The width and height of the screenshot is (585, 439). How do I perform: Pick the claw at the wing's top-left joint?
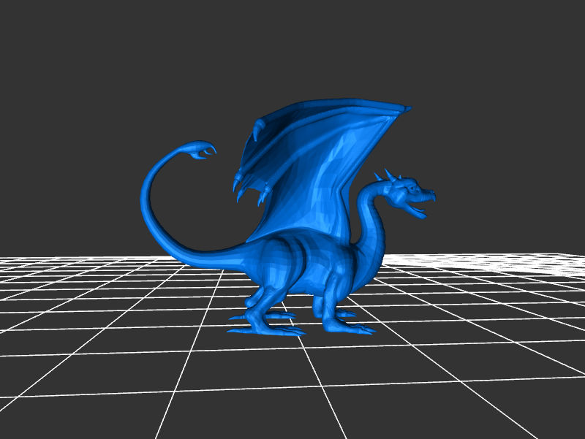click(258, 131)
